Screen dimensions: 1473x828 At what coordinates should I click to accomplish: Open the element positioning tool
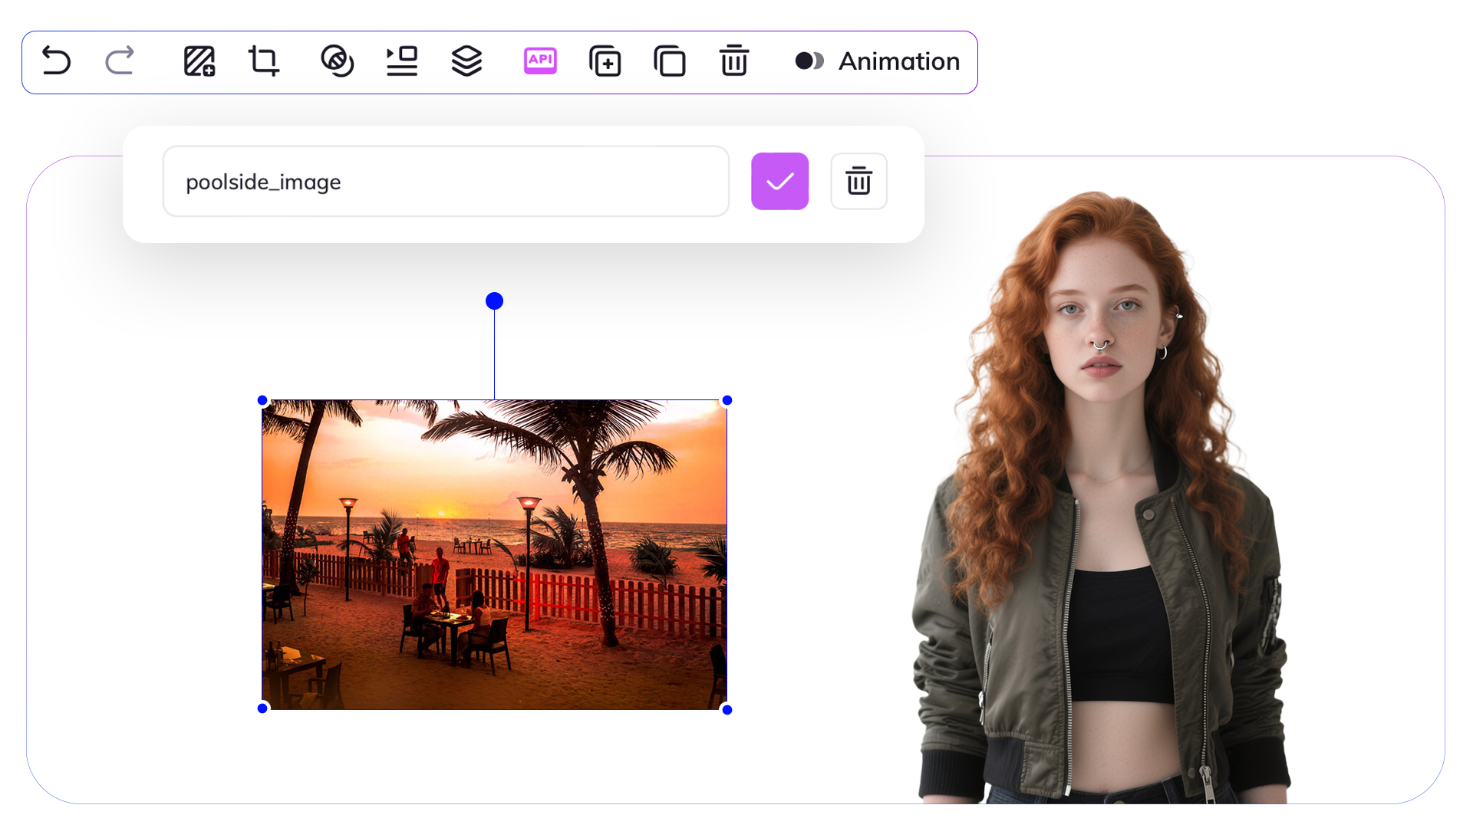tap(402, 61)
